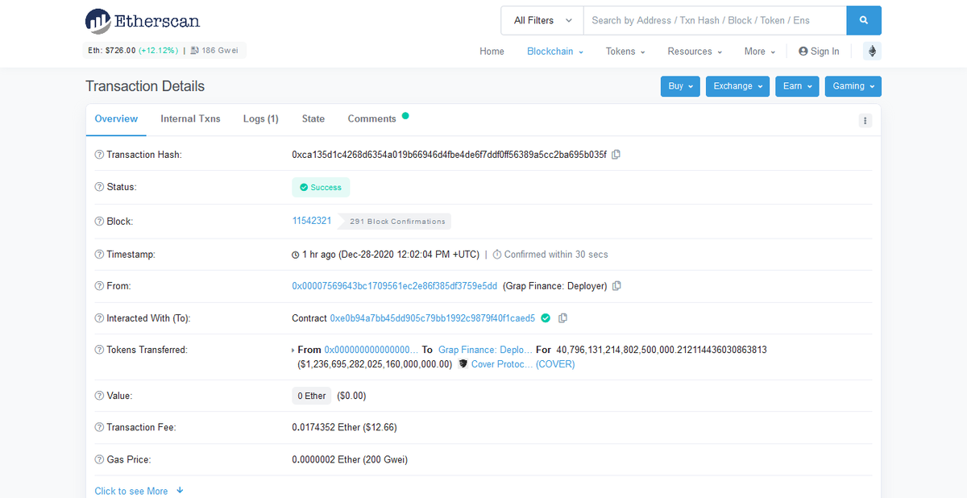Click the Cover Protocol token logo
Viewport: 967px width, 498px height.
[463, 363]
